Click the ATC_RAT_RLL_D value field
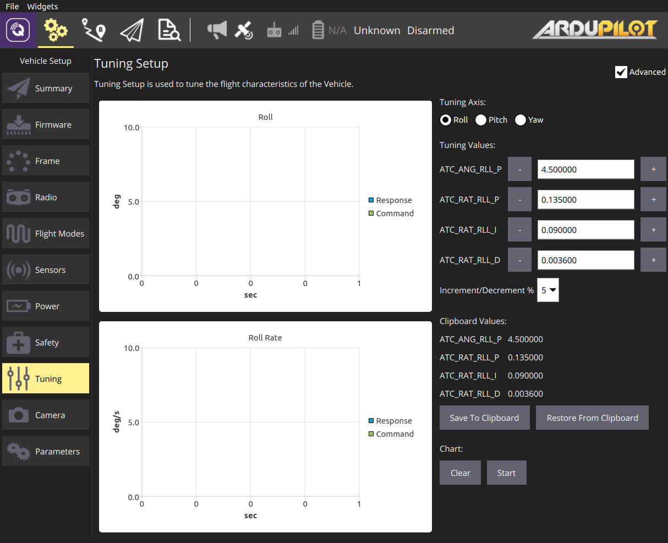The image size is (668, 543). [585, 260]
